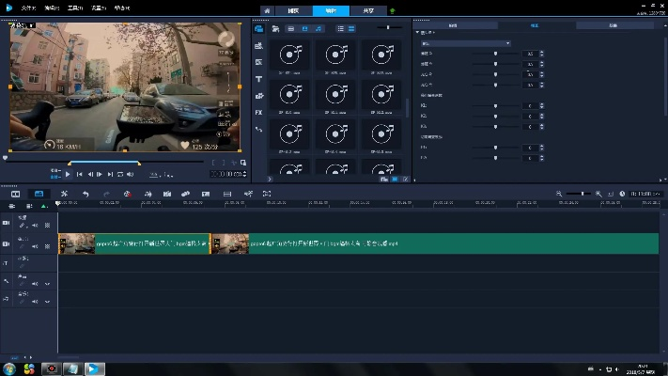Toggle the preview volume speaker button

pyautogui.click(x=131, y=174)
